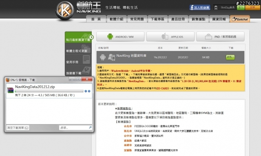Open the 產品註冊 tab
Image resolution: width=261 pixels, height=156 pixels.
click(178, 19)
